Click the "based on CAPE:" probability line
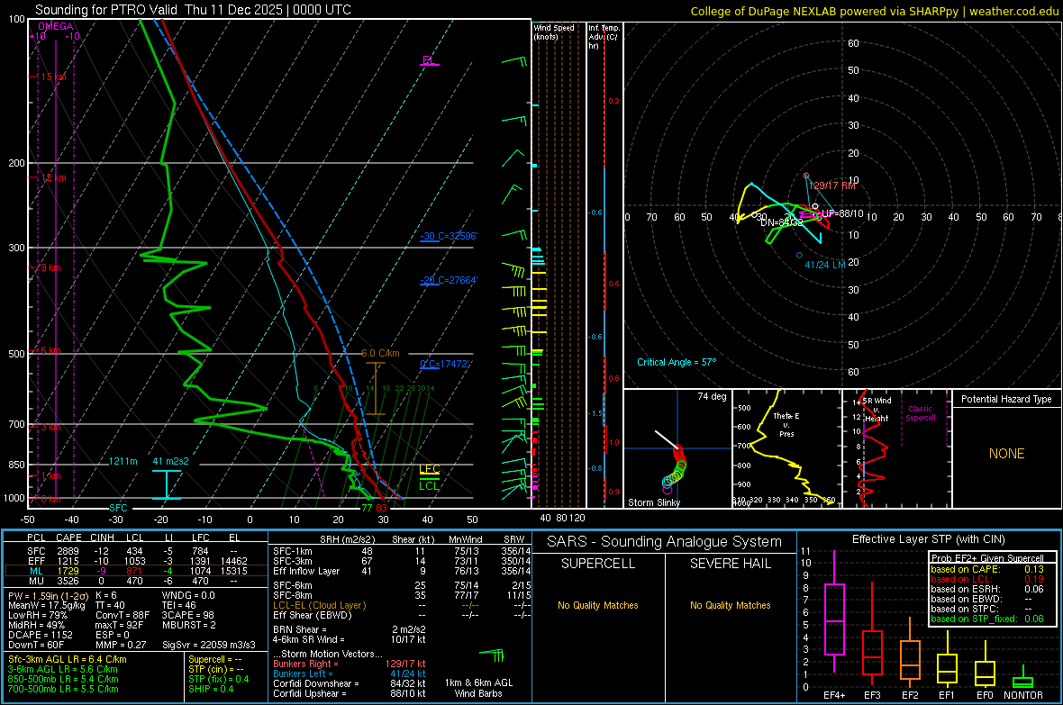 click(987, 569)
